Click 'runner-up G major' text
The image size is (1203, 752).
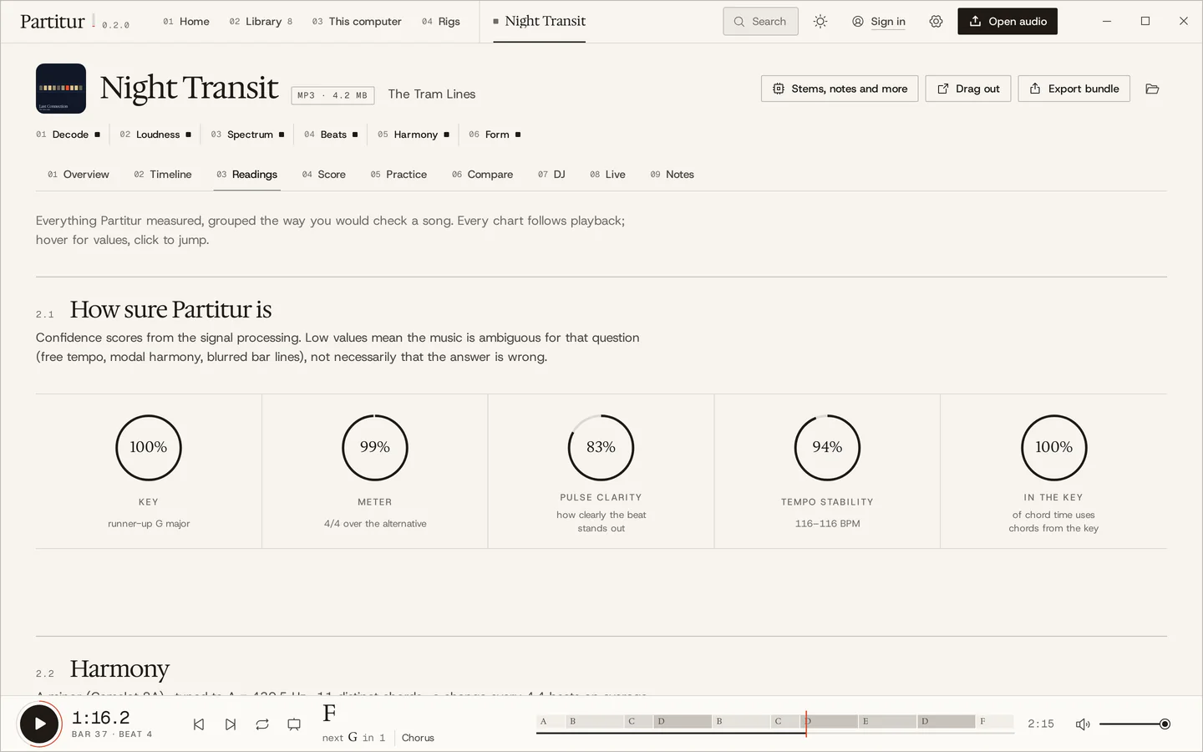149,524
